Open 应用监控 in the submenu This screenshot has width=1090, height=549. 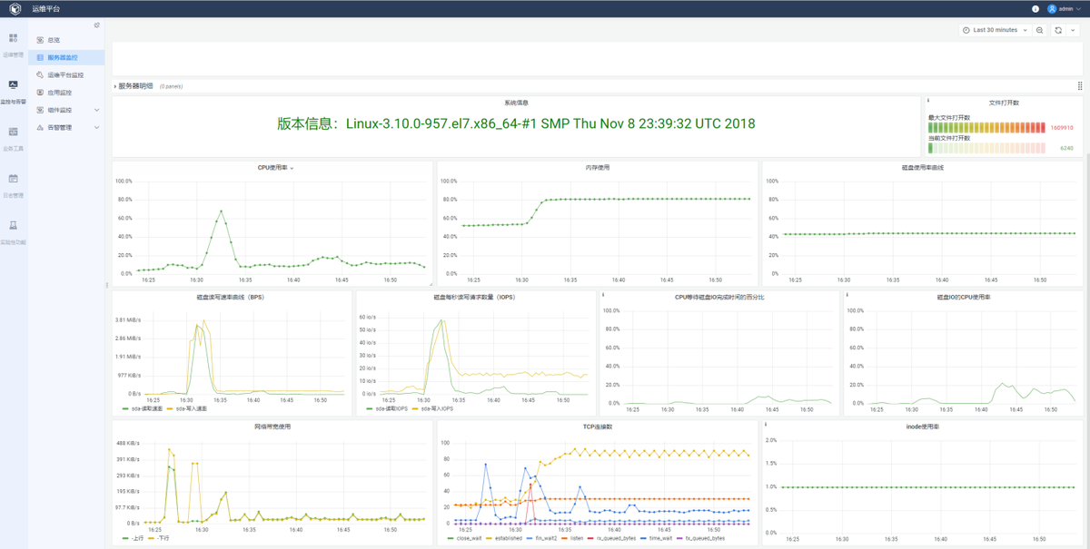click(x=66, y=93)
